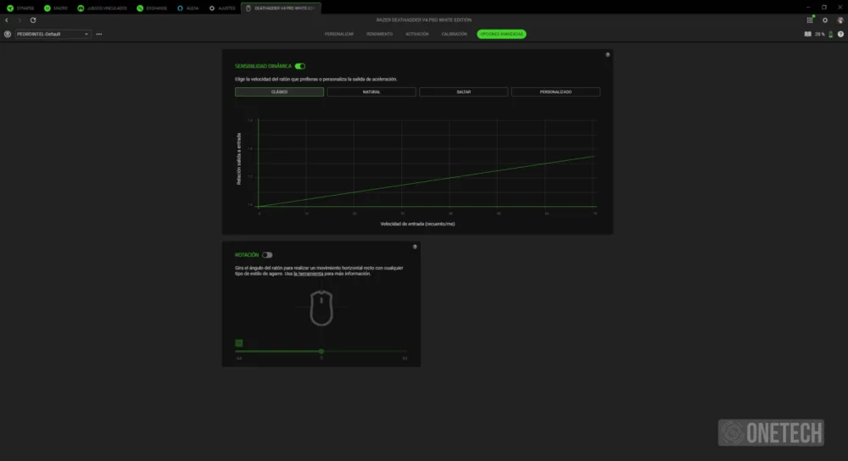
Task: Select the Opciones Avanzadas section
Action: 501,34
